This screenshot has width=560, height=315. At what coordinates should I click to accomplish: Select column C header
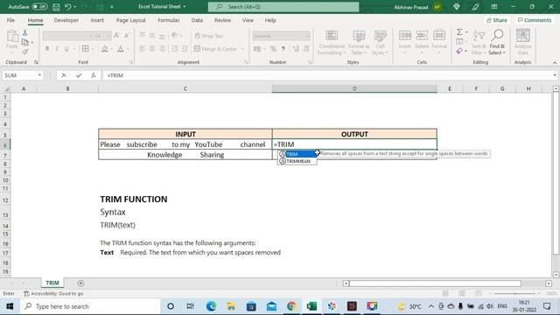tap(185, 88)
